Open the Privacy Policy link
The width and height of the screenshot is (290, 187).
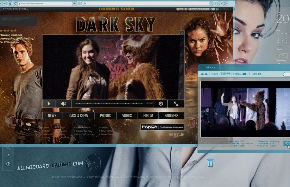107,134
